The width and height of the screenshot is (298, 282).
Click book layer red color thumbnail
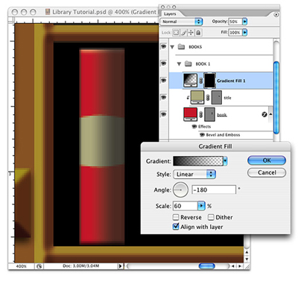(190, 114)
